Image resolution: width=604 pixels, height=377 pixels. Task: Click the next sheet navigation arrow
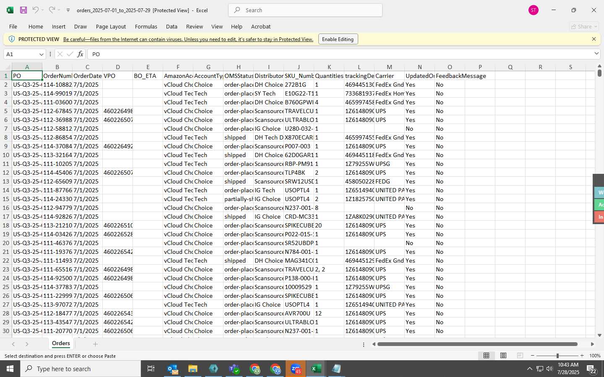click(x=27, y=344)
